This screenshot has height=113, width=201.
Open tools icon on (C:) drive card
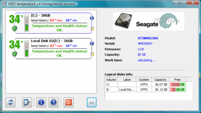92,28
